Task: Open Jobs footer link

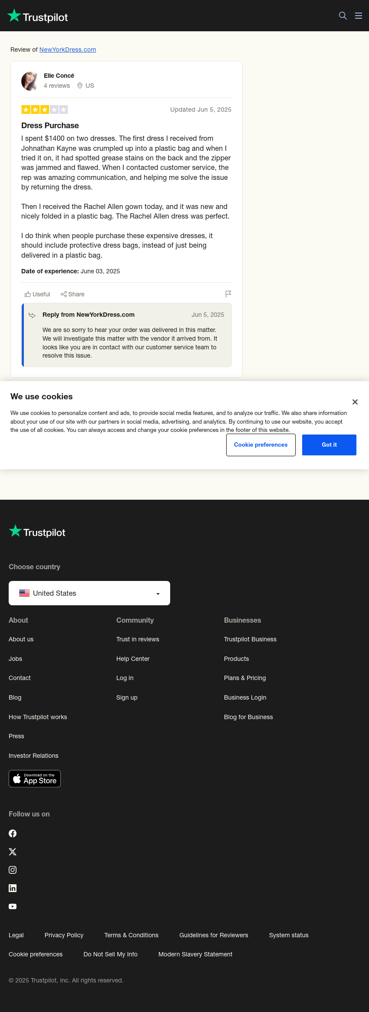Action: pyautogui.click(x=15, y=659)
